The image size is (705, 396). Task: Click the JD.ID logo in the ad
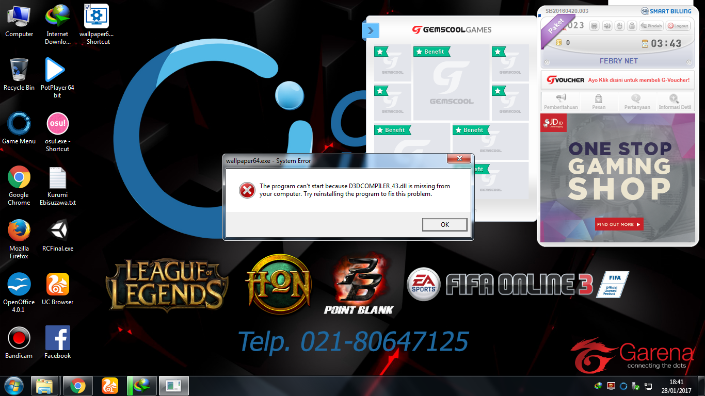554,123
